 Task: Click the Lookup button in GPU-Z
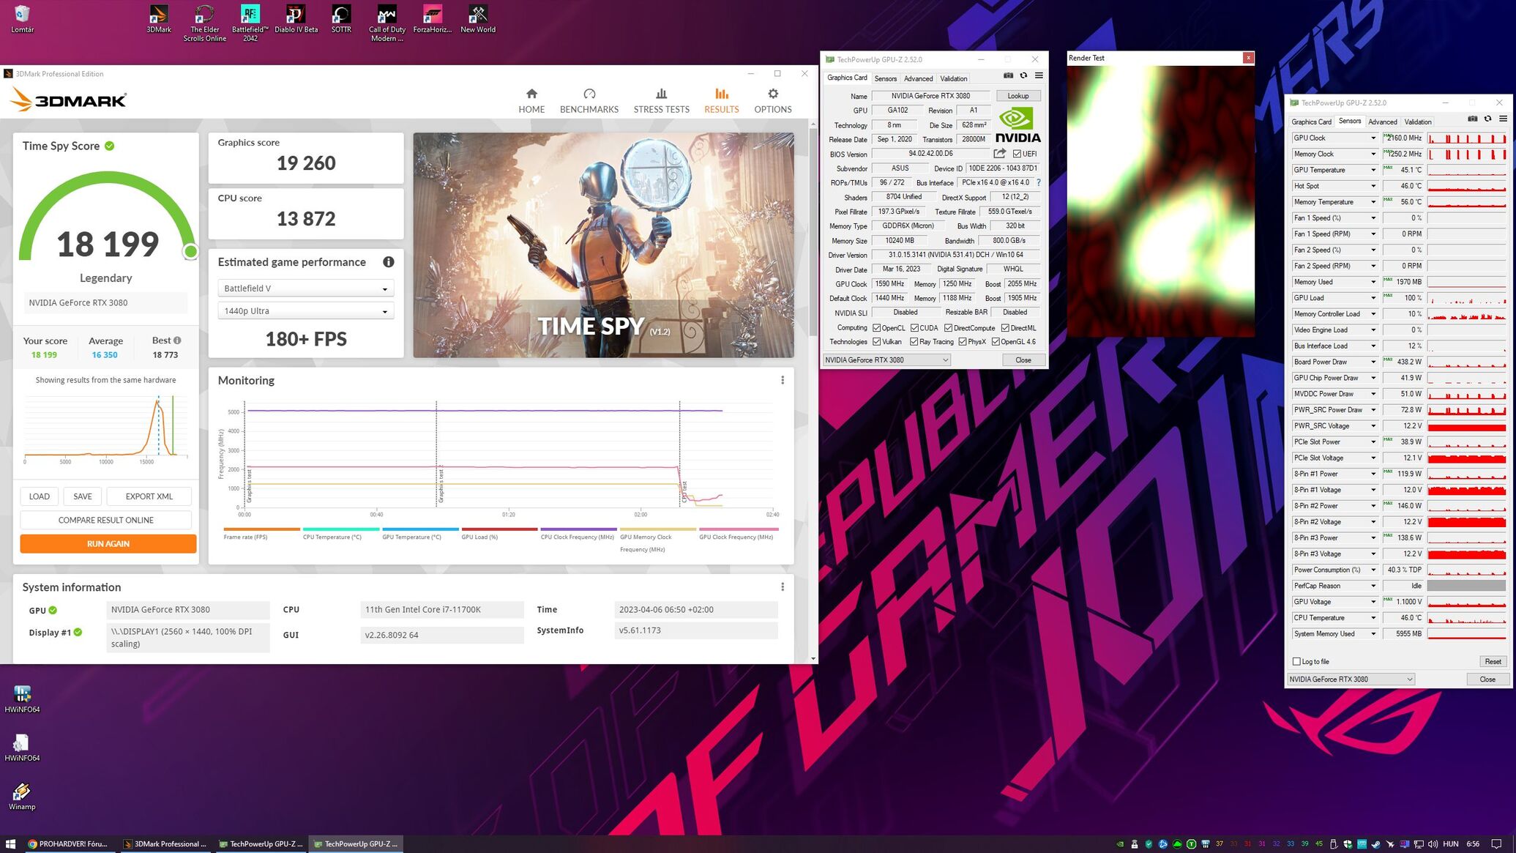pos(1017,96)
